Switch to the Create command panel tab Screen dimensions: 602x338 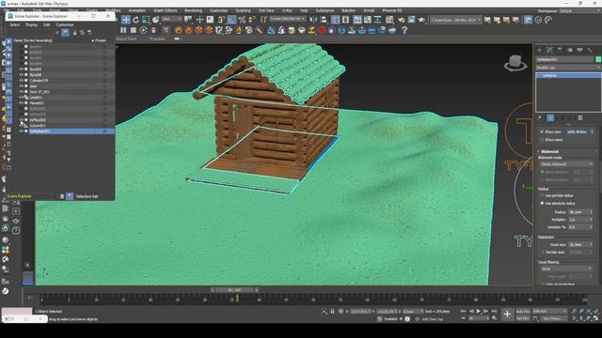click(x=539, y=50)
